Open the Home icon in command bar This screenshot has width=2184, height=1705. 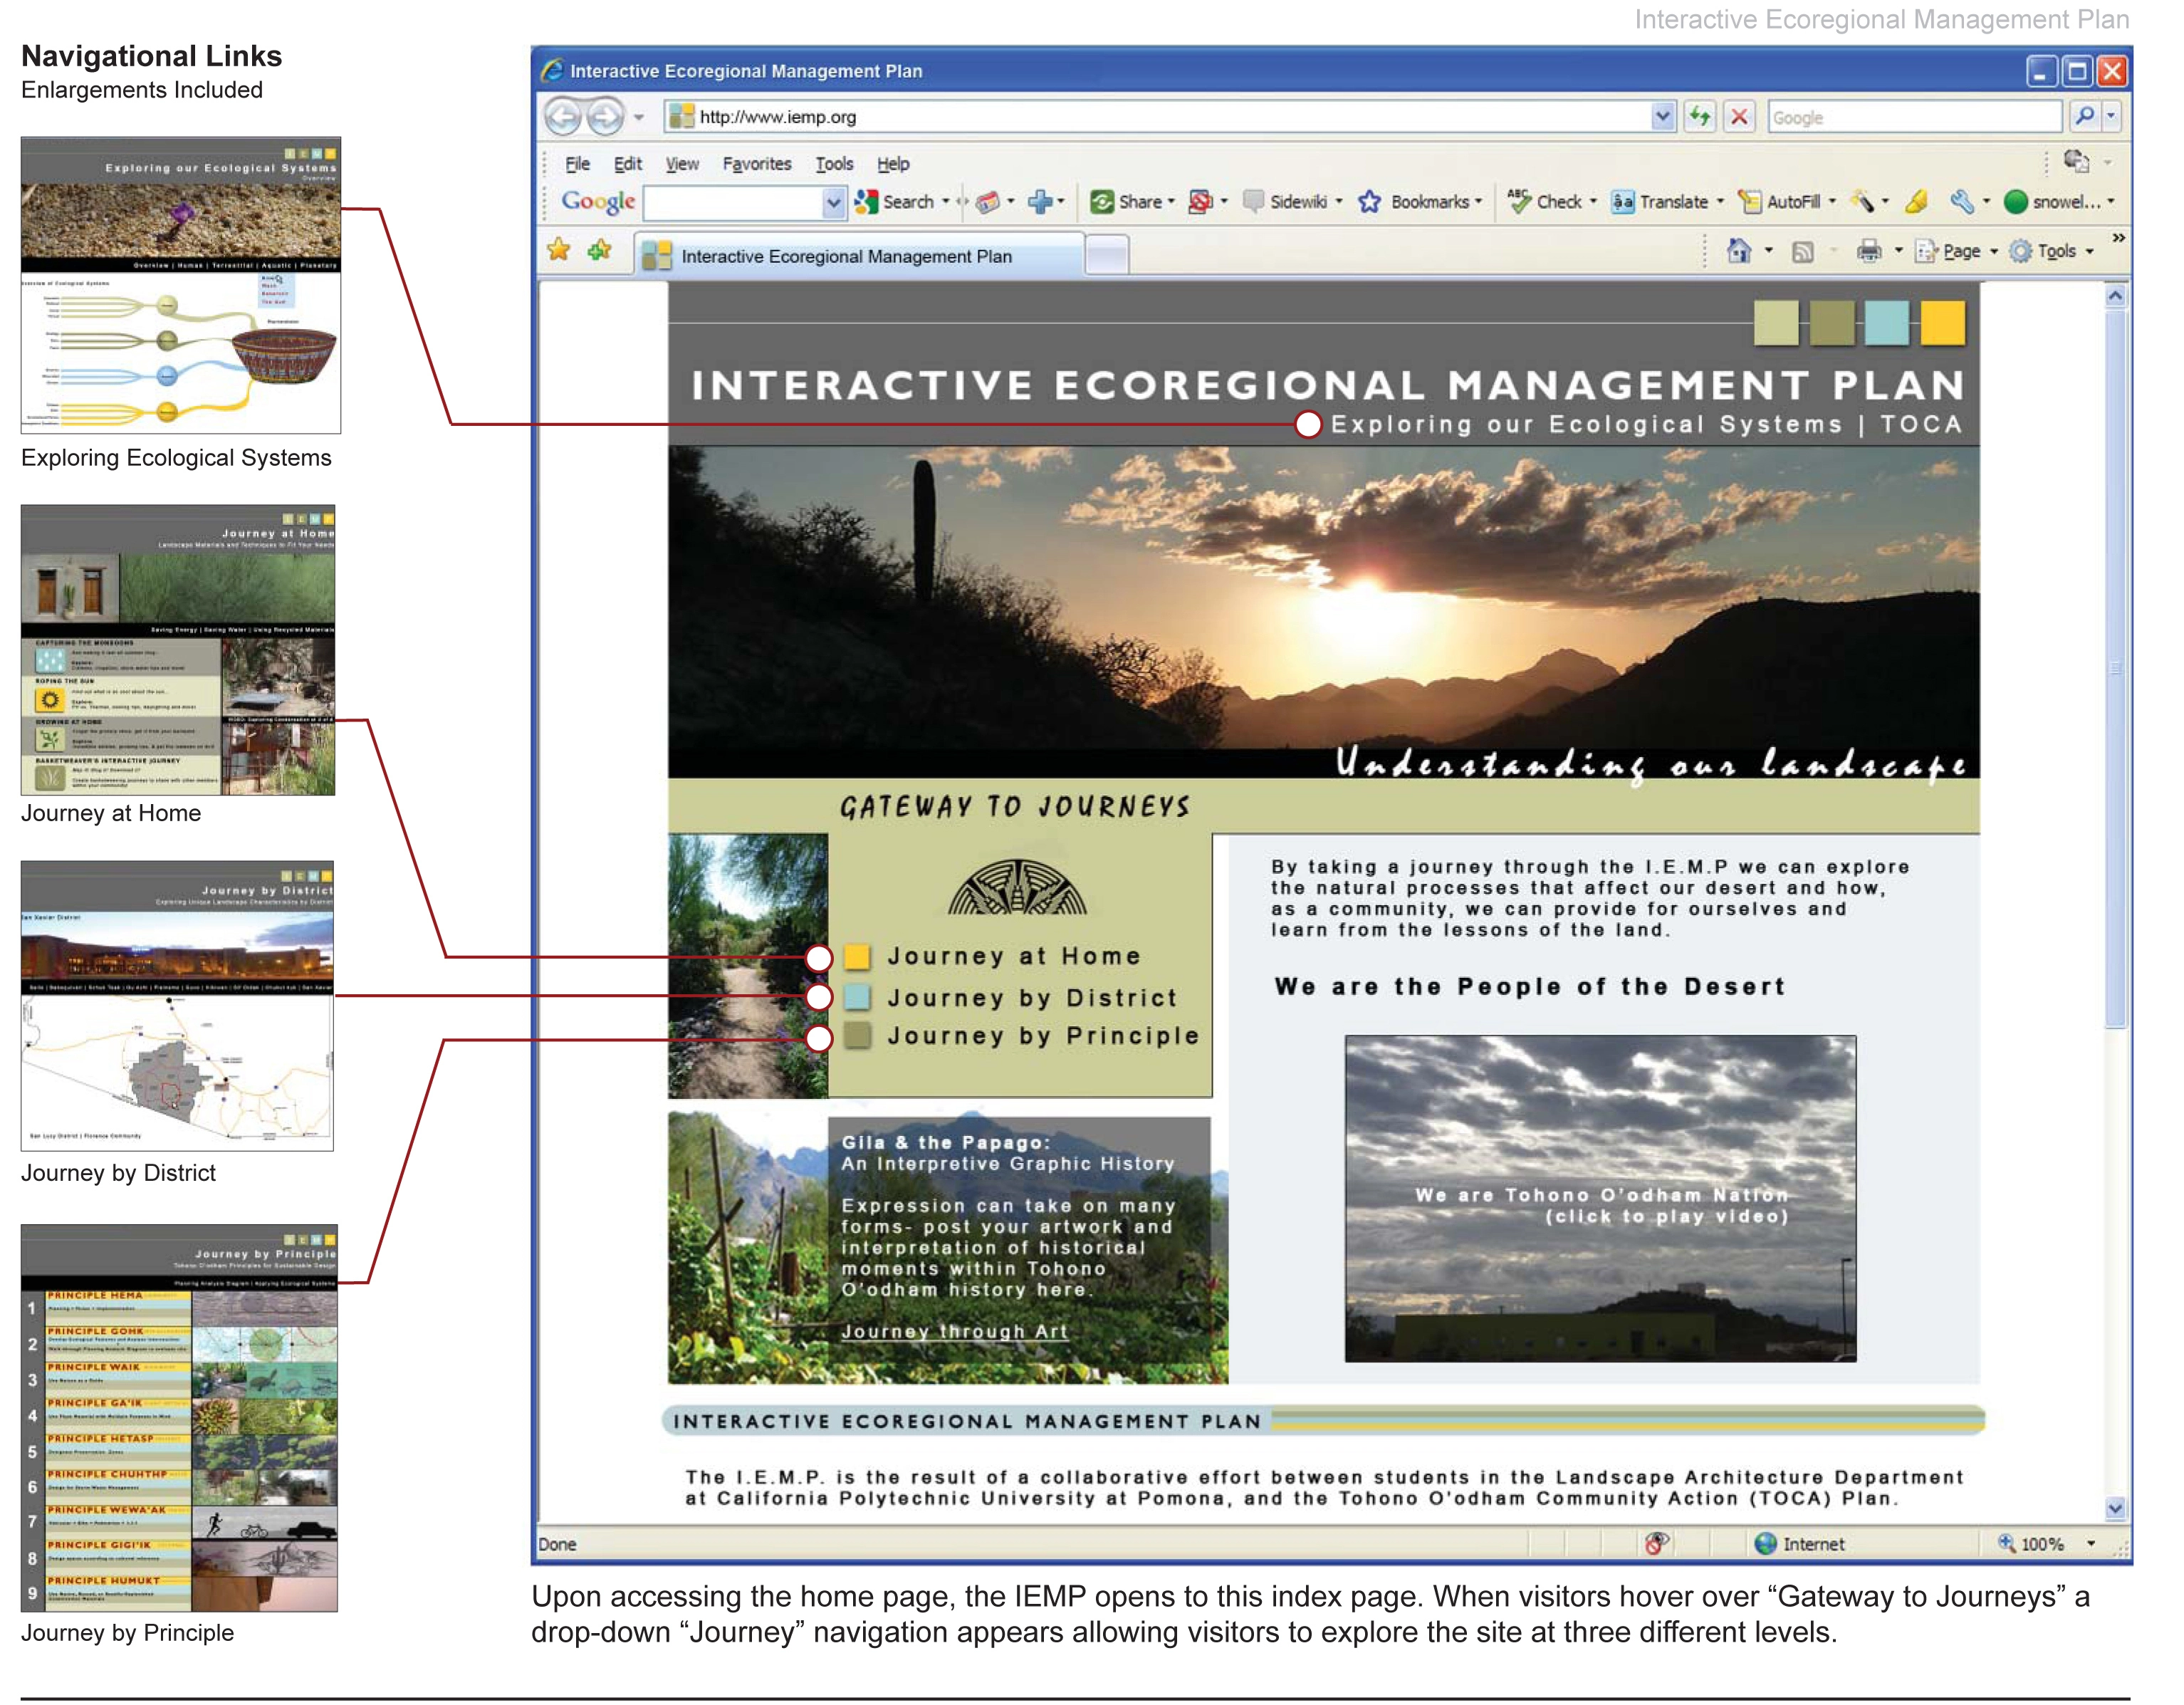tap(1738, 251)
